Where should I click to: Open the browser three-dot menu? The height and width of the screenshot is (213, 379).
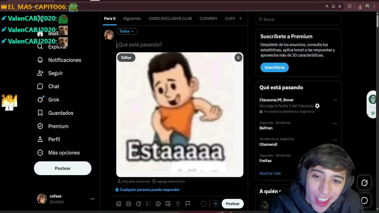pyautogui.click(x=375, y=6)
